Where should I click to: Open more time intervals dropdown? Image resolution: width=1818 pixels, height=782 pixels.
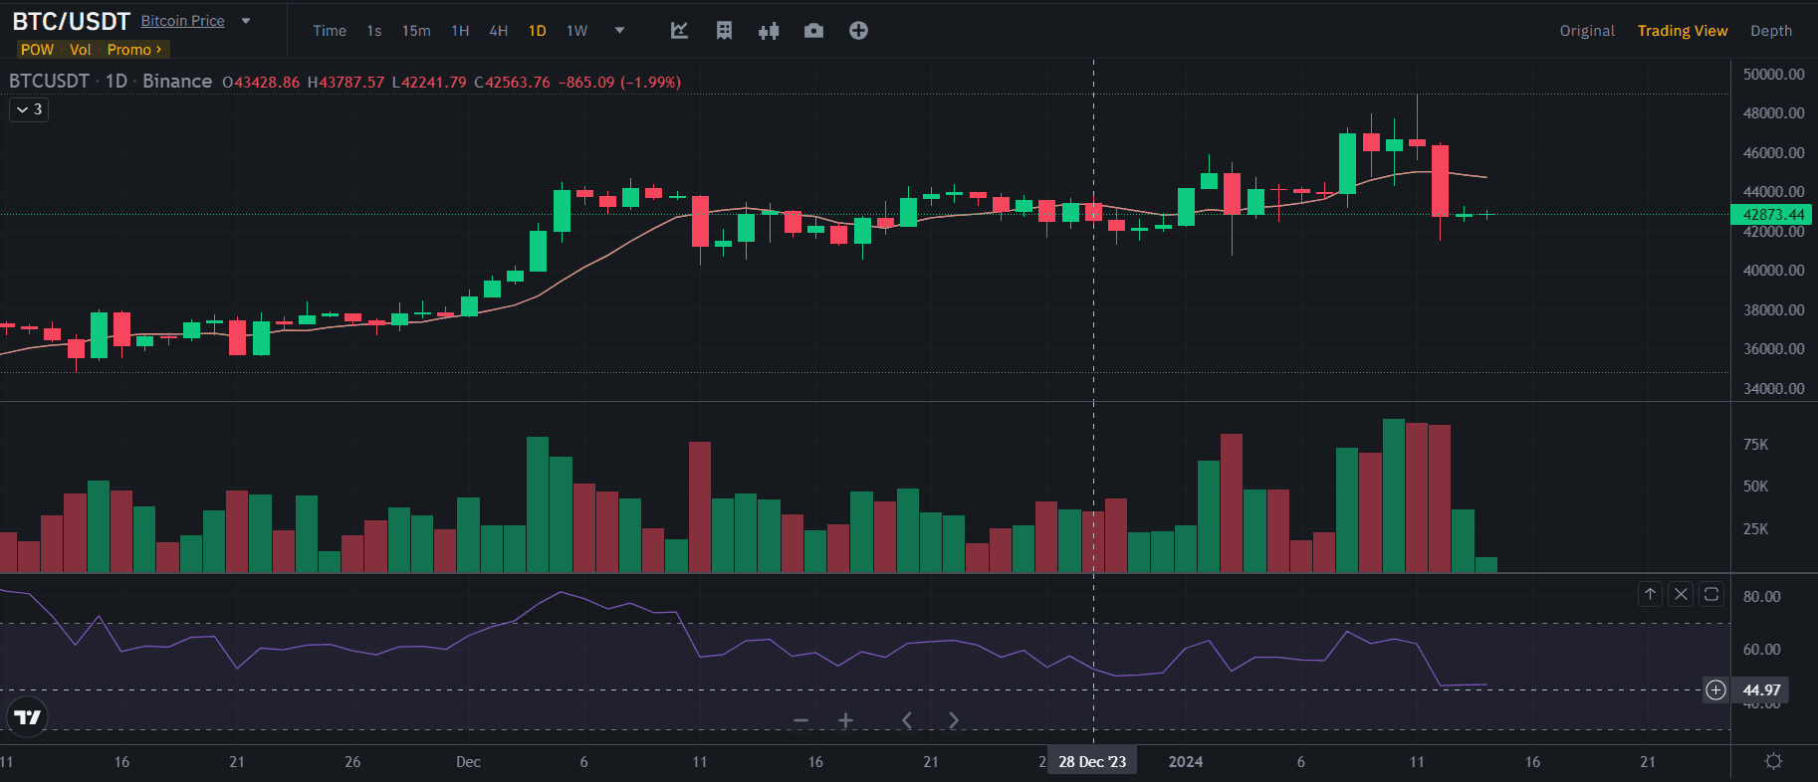point(619,31)
